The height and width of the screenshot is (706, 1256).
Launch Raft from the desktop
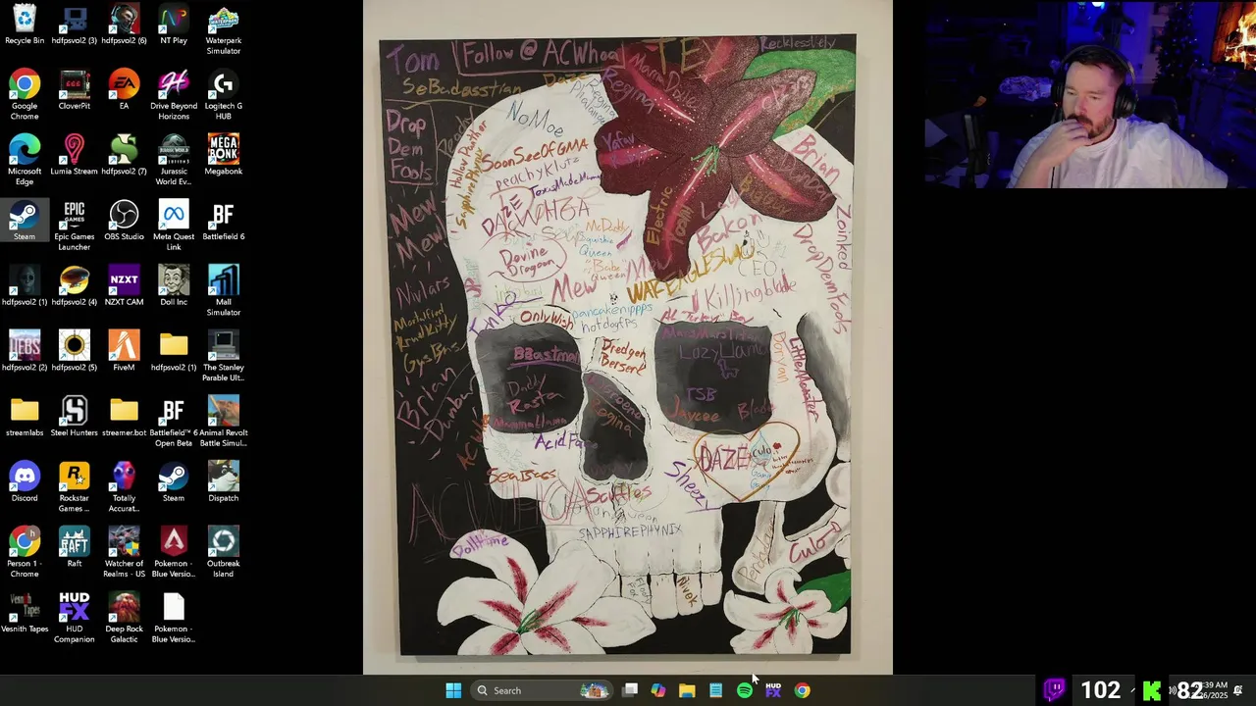pyautogui.click(x=75, y=548)
